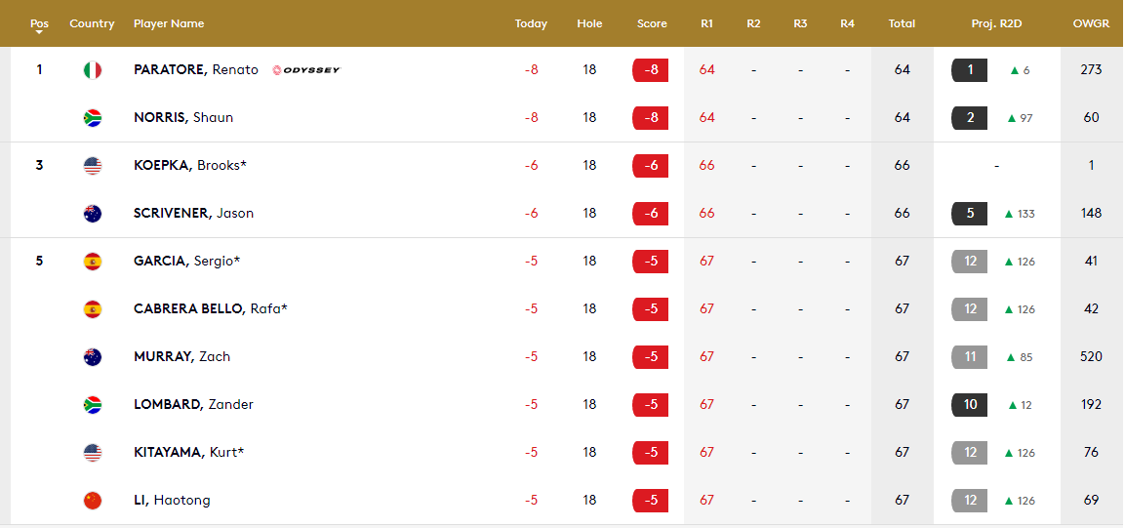Click Italy flag beside Paratore

93,70
